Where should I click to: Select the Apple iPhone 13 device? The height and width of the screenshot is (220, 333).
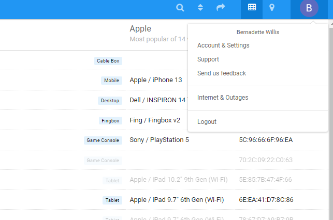(x=156, y=80)
